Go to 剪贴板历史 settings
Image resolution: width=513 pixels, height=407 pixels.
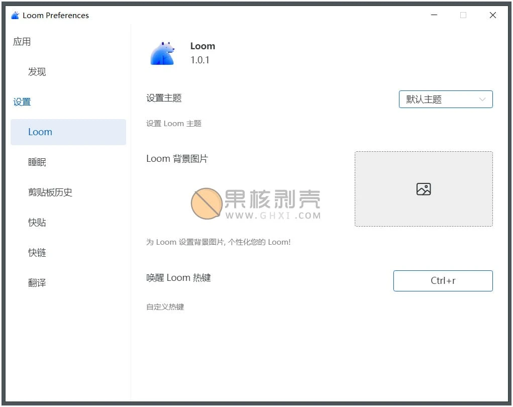50,192
